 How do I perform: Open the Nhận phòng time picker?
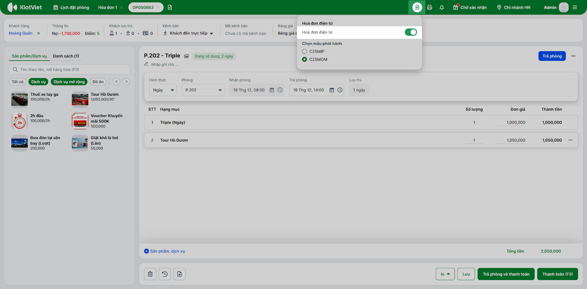click(x=280, y=90)
